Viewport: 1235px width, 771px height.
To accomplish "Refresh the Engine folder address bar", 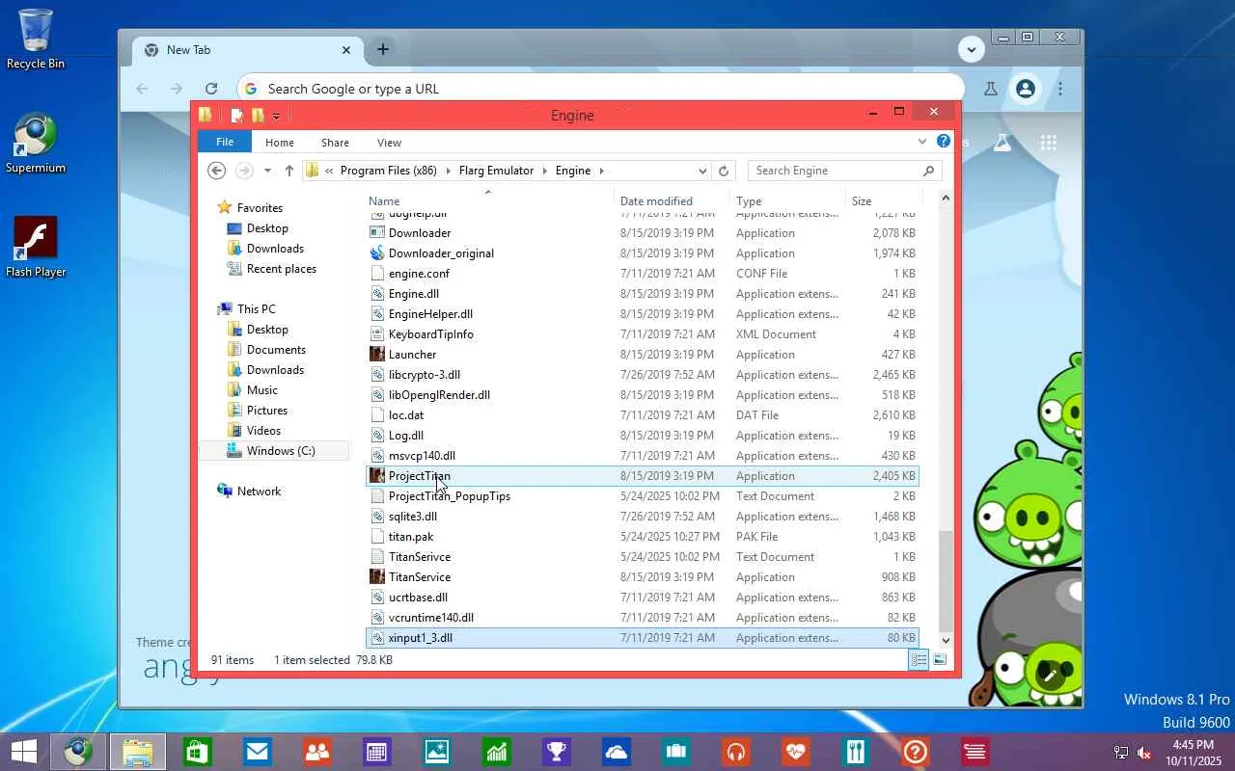I will 724,171.
